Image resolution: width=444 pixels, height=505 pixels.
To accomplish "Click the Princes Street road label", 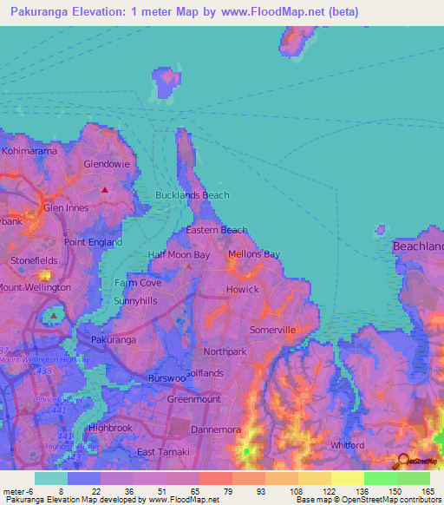I will tap(59, 400).
